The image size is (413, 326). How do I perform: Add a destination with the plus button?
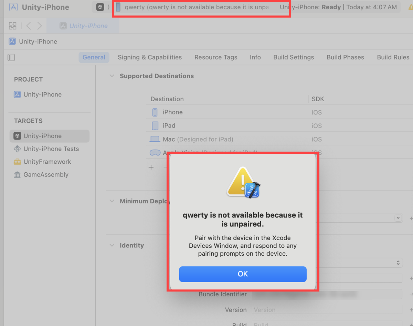point(151,167)
